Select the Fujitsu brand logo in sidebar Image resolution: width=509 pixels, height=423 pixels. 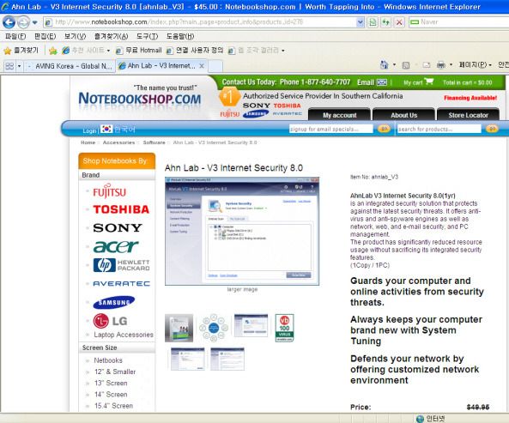[109, 190]
